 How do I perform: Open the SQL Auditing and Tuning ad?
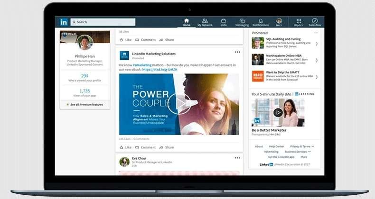click(283, 39)
